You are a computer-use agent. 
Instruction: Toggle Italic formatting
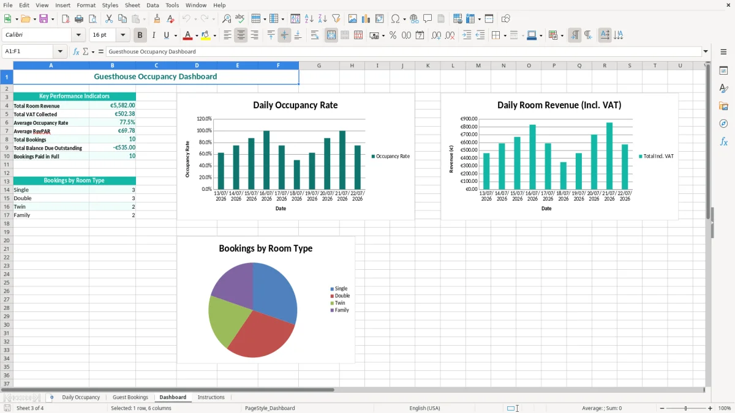point(154,35)
